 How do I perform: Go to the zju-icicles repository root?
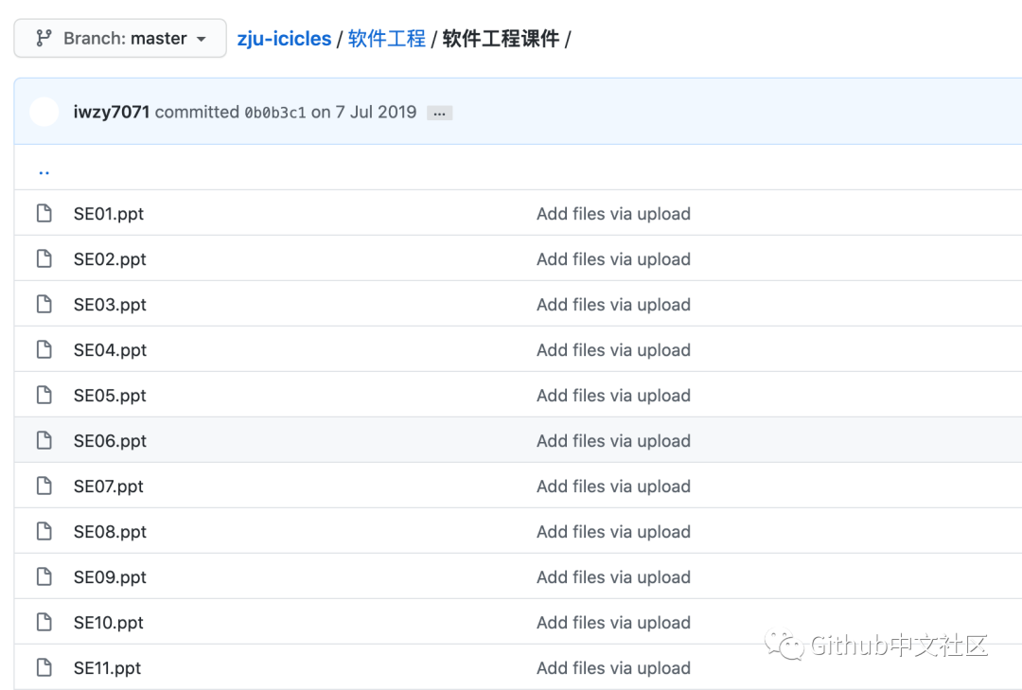click(284, 39)
